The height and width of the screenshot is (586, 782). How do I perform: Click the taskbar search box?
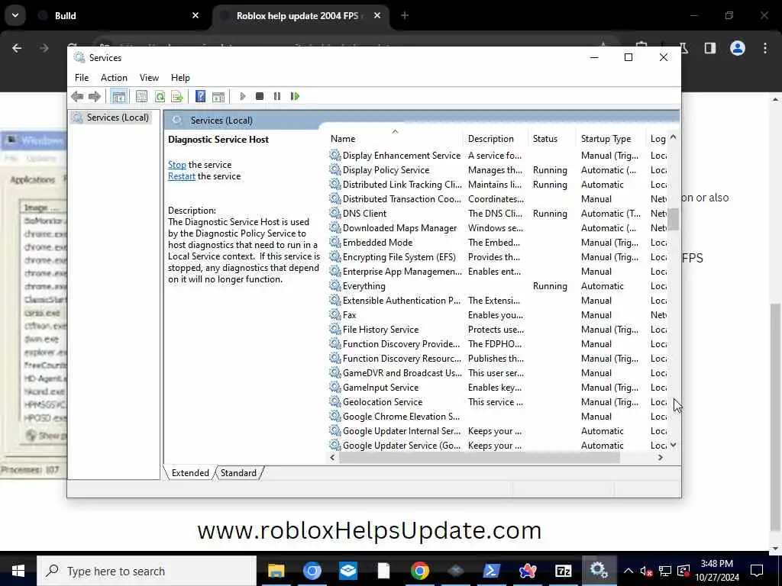coord(147,571)
